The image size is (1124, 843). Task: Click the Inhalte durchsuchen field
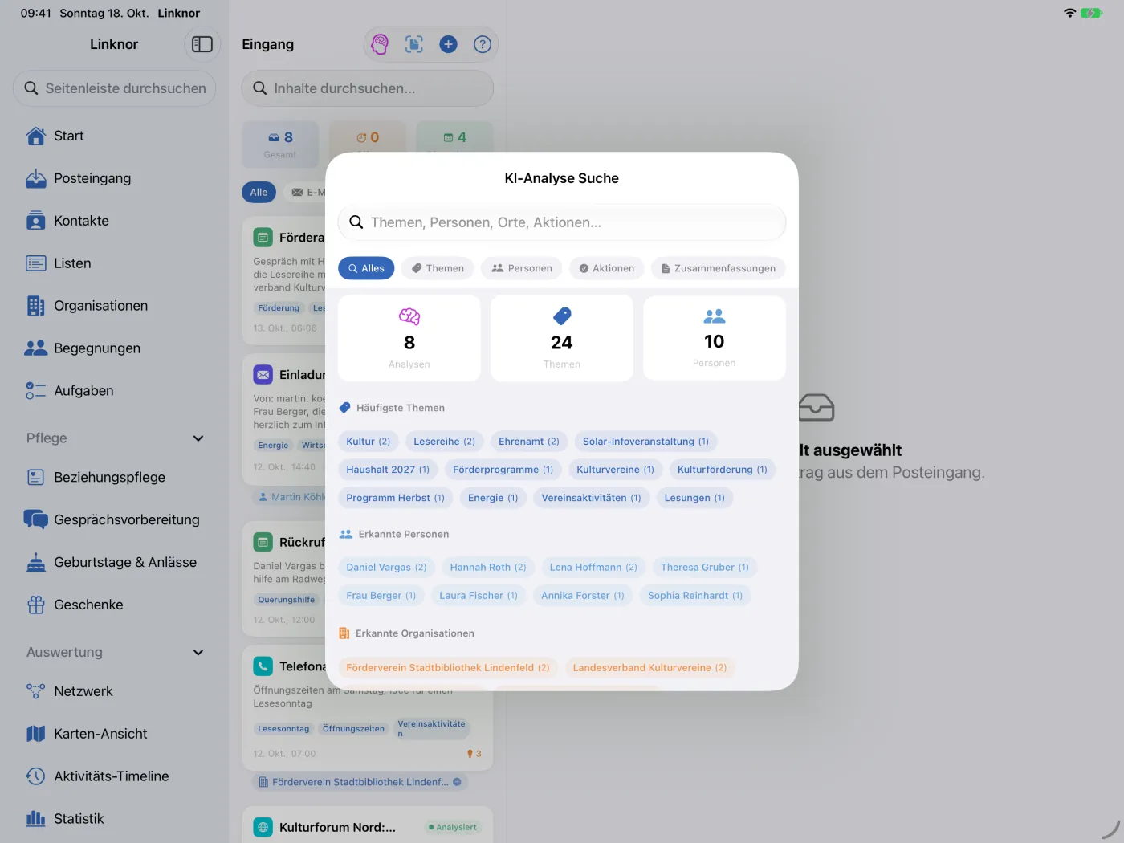point(368,88)
